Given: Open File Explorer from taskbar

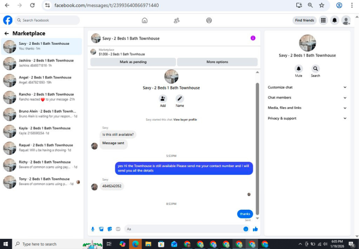Looking at the screenshot, I should (148, 244).
